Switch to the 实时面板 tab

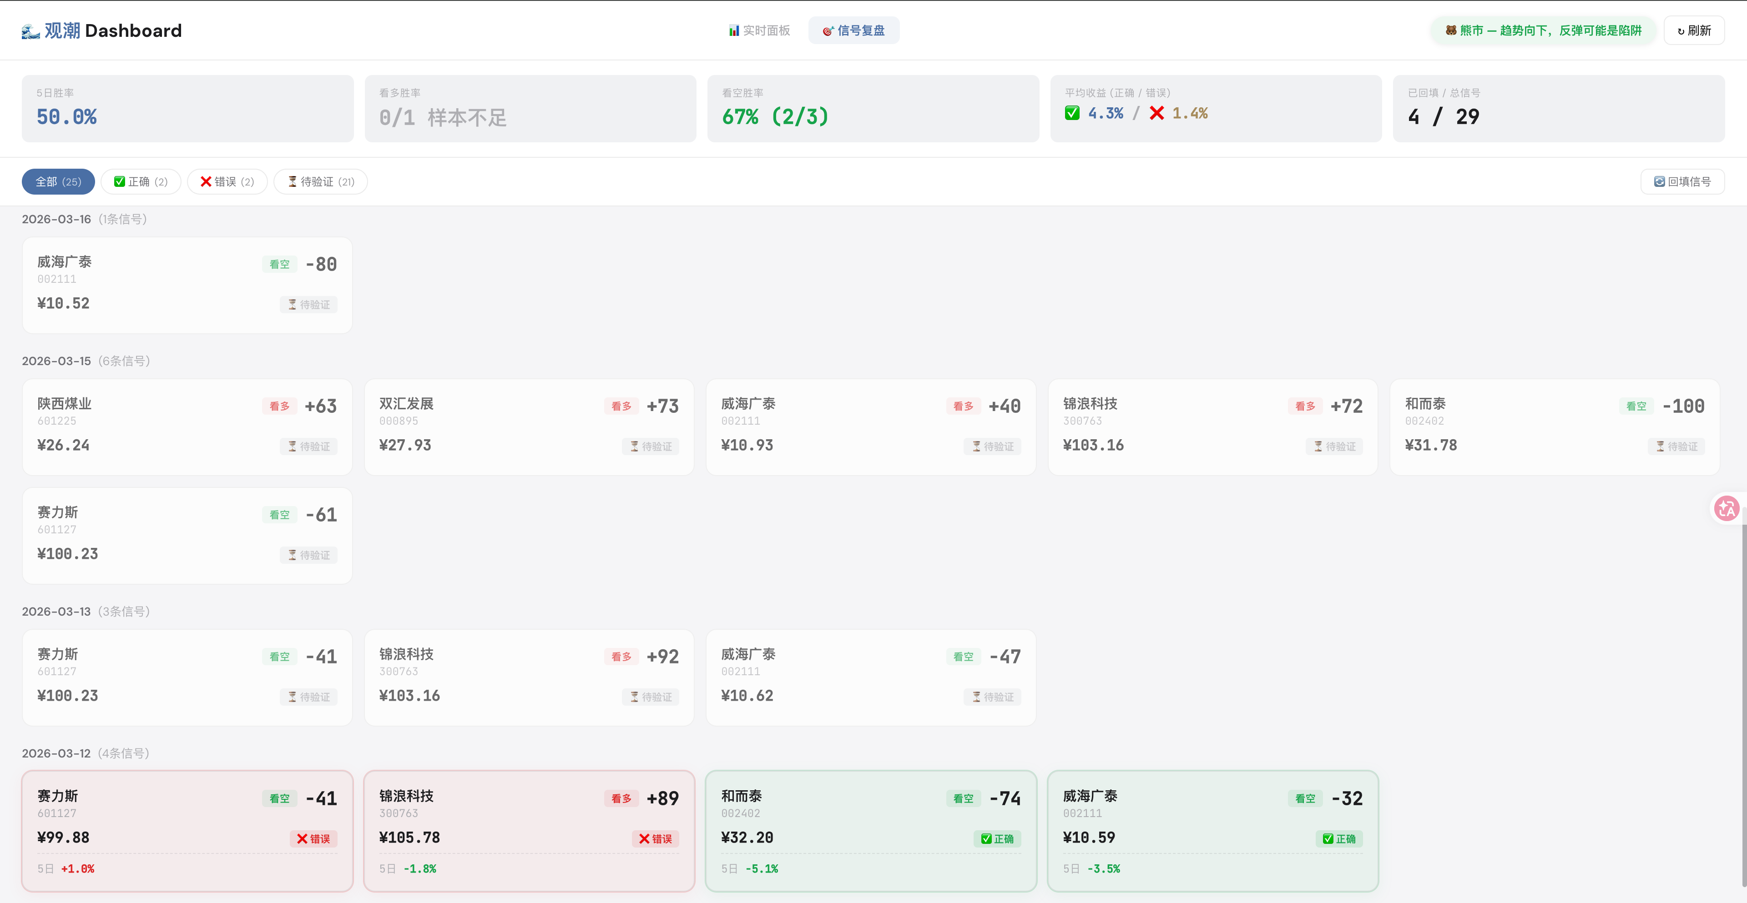pyautogui.click(x=759, y=30)
